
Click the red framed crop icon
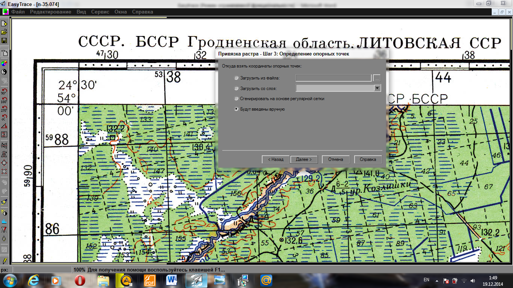[4, 135]
